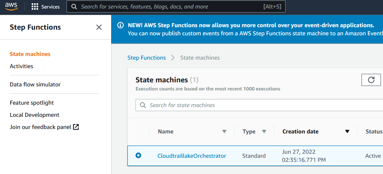Open Local Development in sidebar
This screenshot has height=174, width=383.
pyautogui.click(x=34, y=115)
